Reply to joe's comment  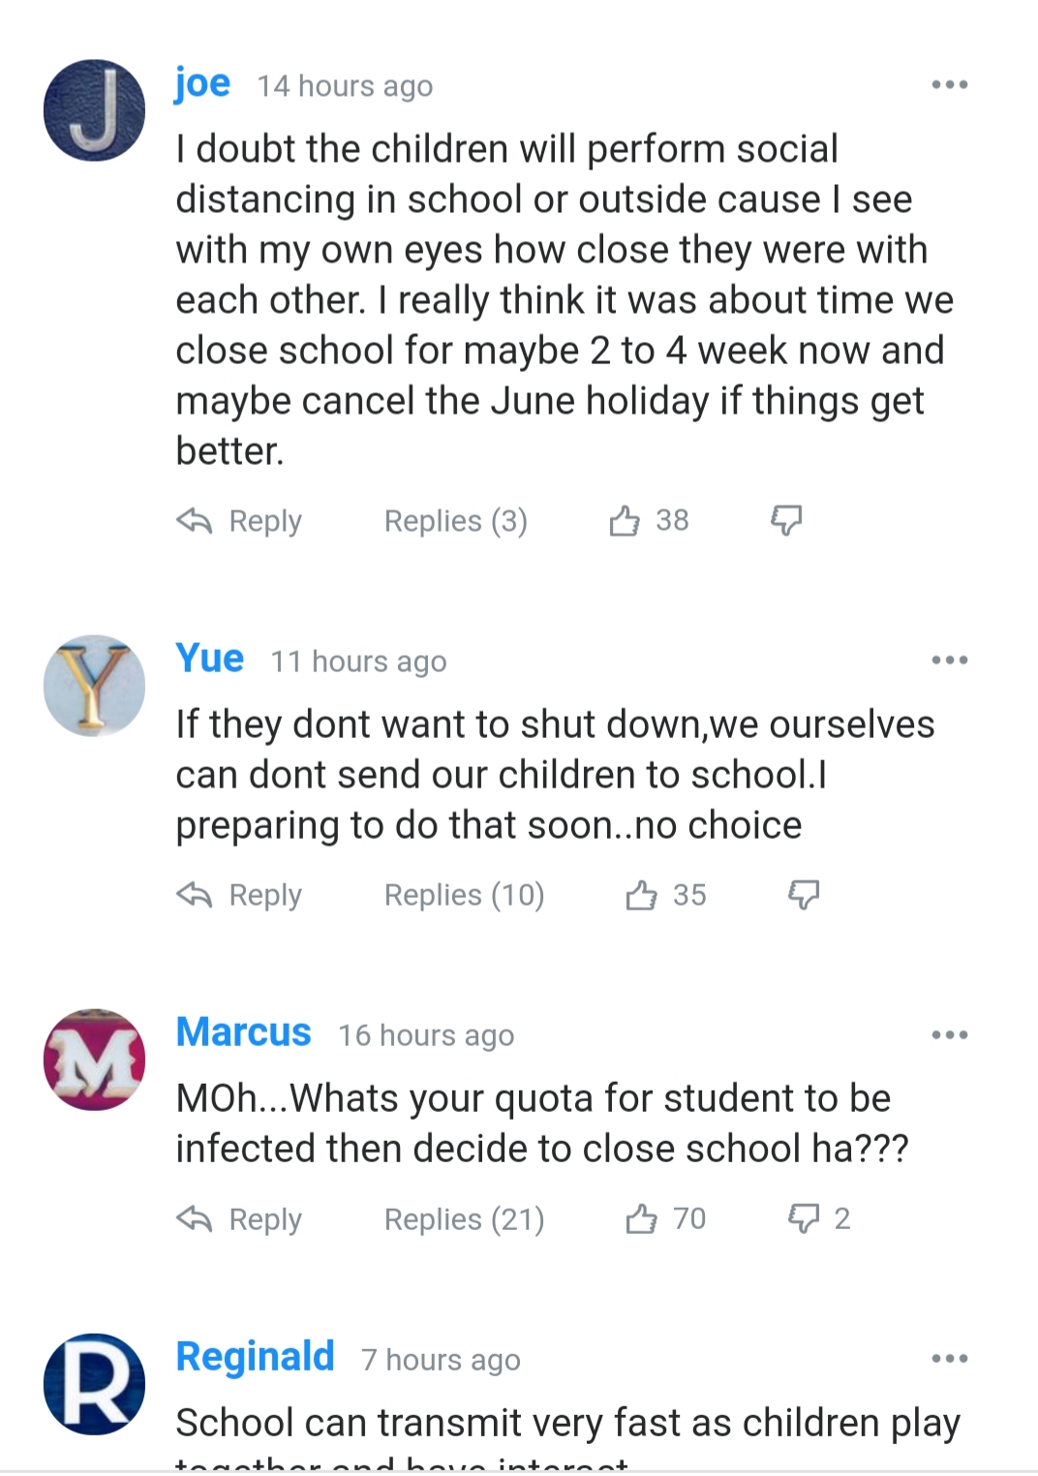click(x=240, y=521)
